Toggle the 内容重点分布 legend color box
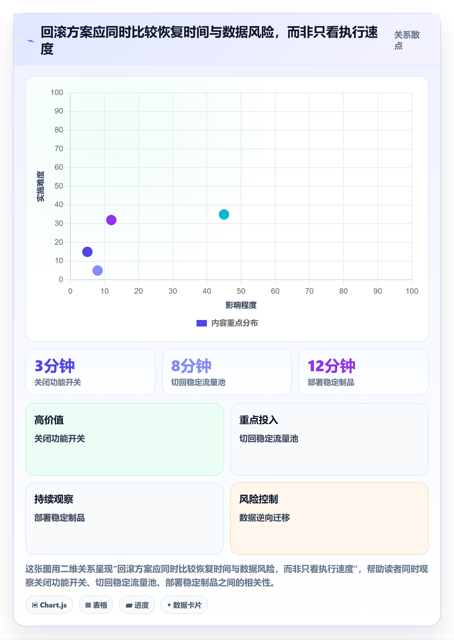454x640 pixels. 201,323
